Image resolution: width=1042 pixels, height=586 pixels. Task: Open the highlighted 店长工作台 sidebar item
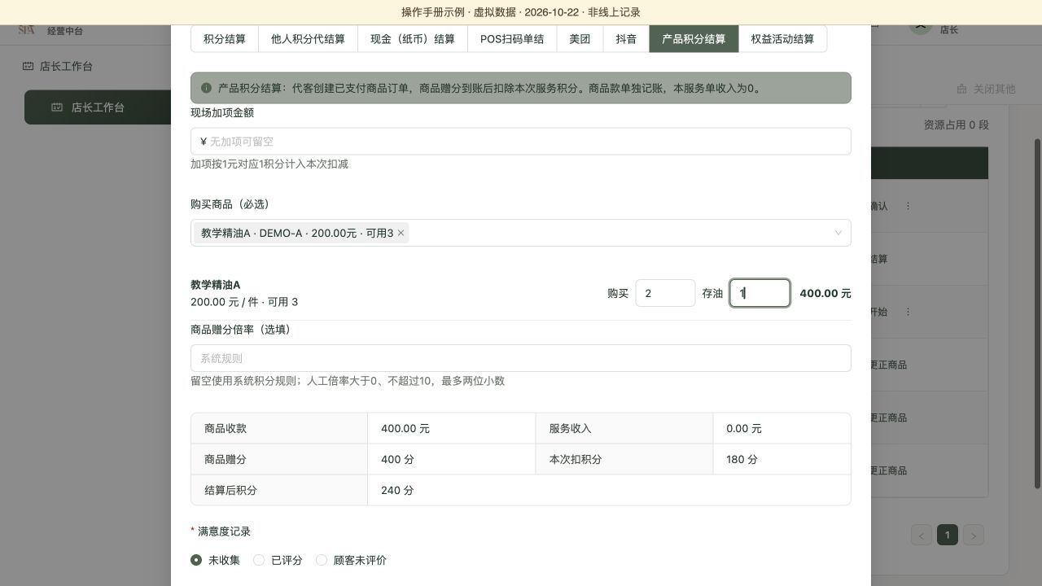click(x=98, y=107)
